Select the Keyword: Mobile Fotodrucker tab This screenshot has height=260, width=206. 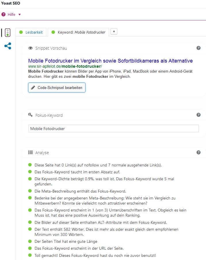(x=78, y=32)
